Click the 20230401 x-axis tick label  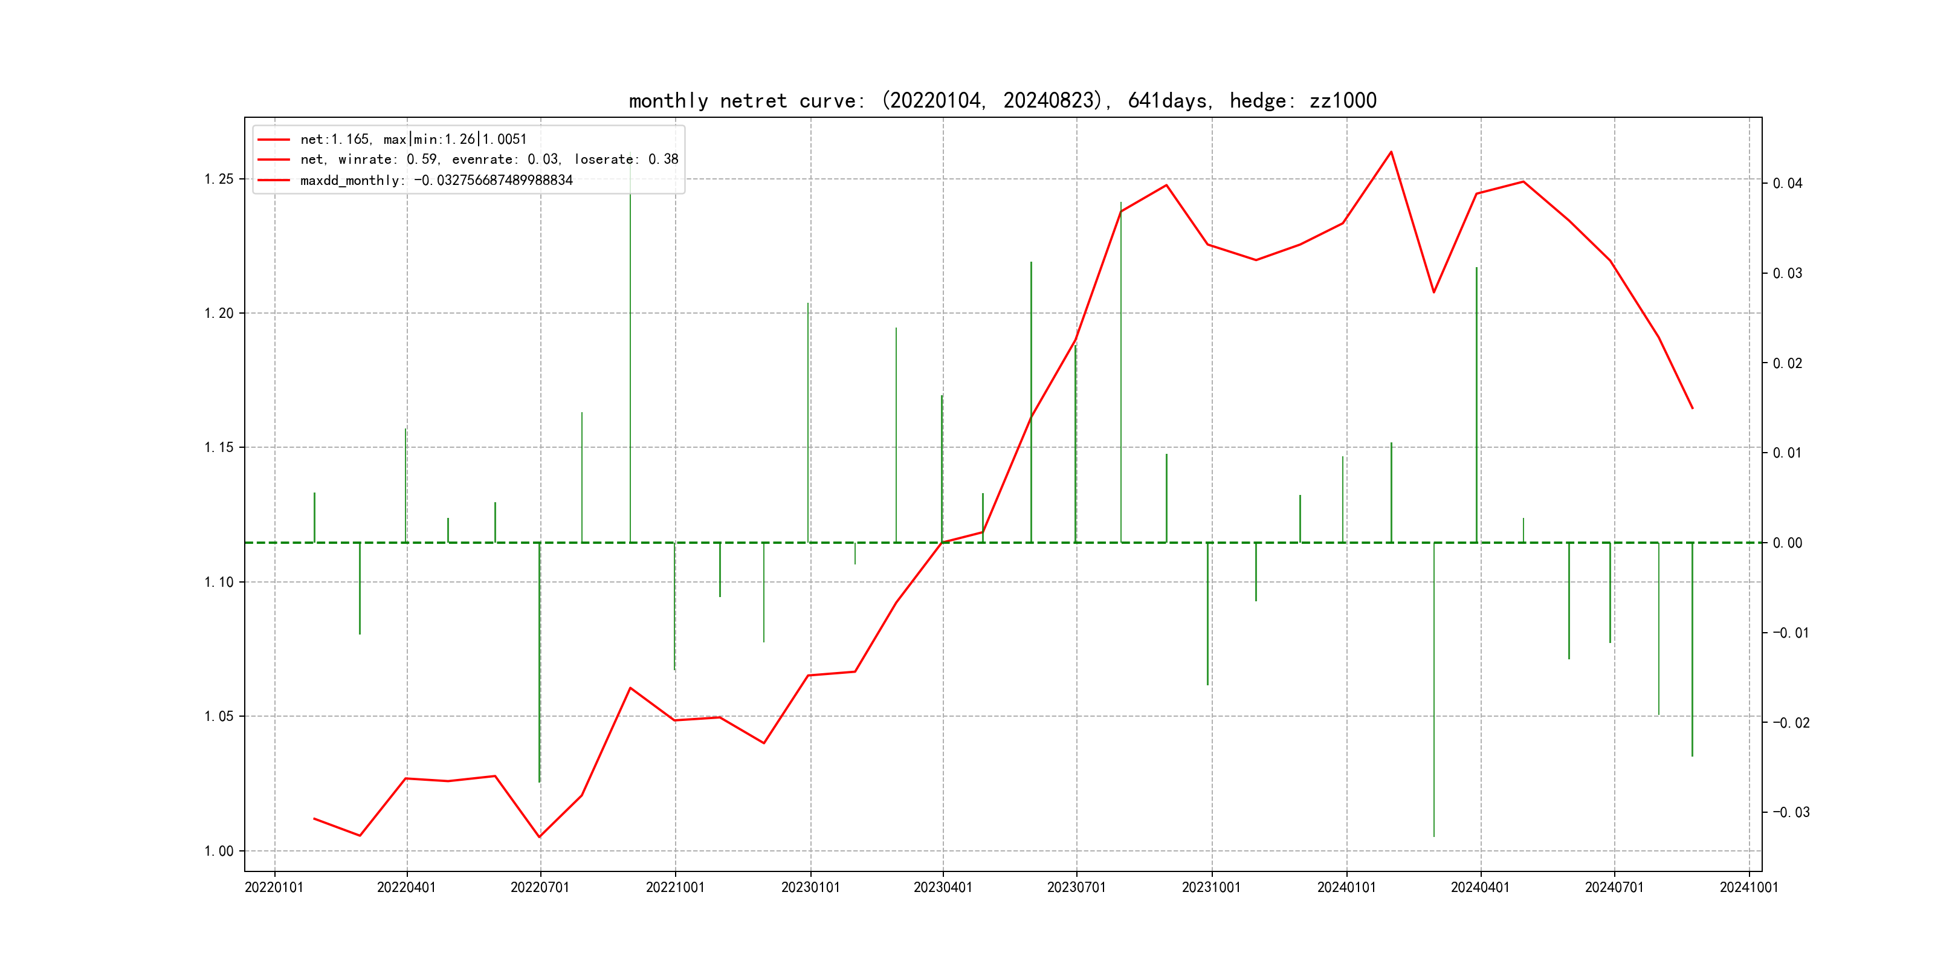click(x=943, y=888)
